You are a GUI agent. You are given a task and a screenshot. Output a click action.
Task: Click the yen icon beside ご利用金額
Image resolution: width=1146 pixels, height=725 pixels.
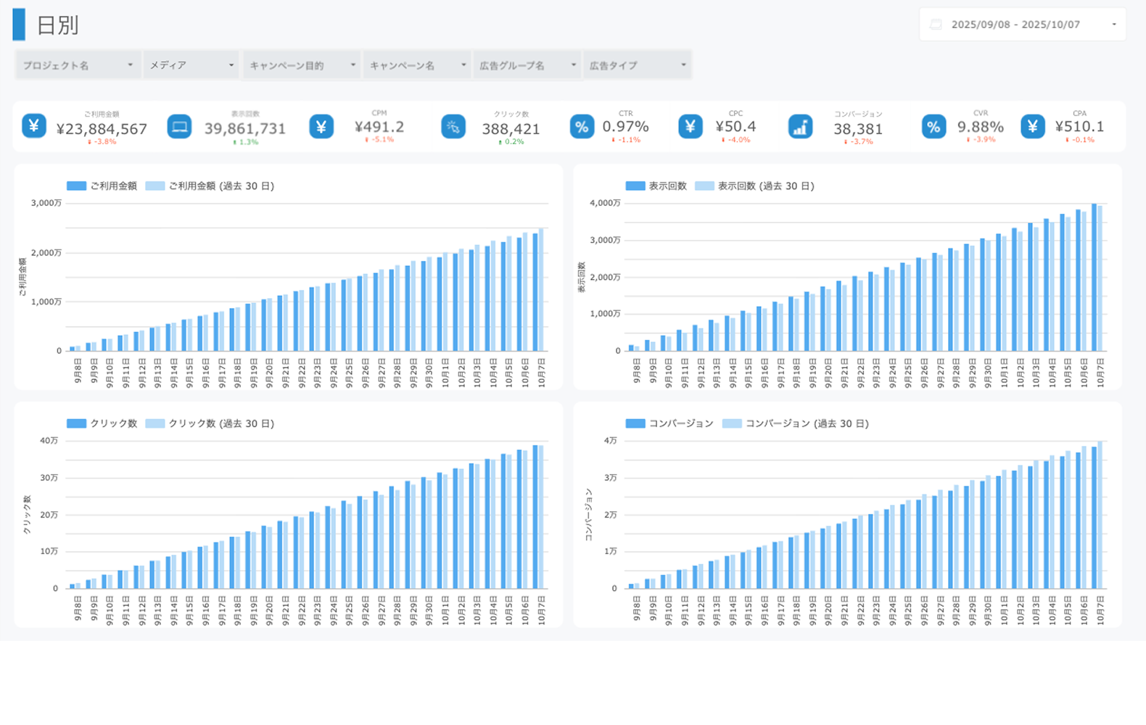[33, 126]
